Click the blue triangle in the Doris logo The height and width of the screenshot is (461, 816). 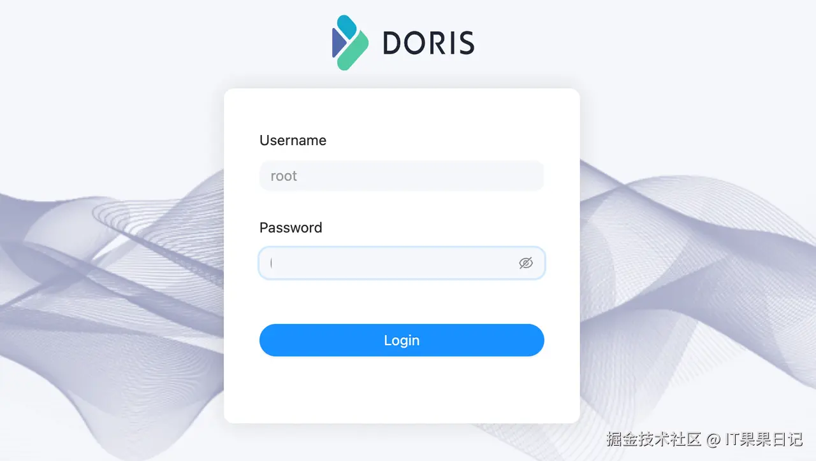pyautogui.click(x=338, y=43)
